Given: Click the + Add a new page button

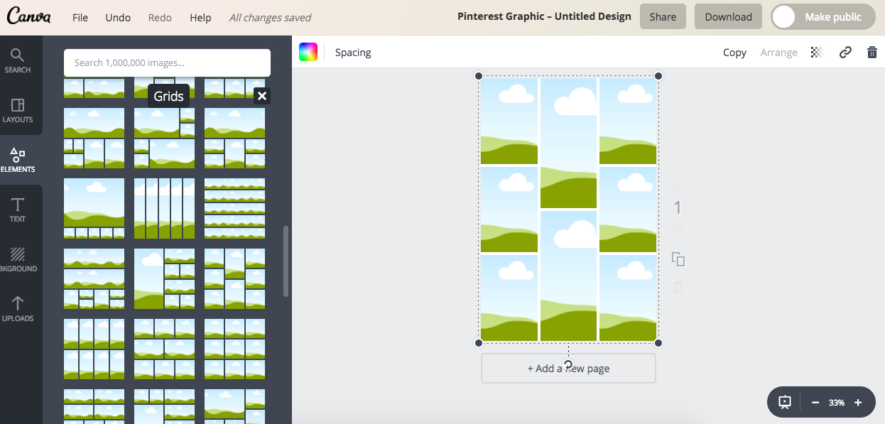Looking at the screenshot, I should 568,369.
